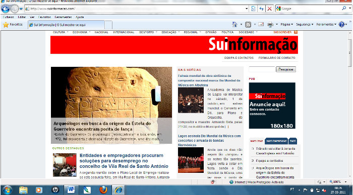Screen dimensions: 353x195
Task: Click the Print icon in command bar
Action: click(270, 25)
